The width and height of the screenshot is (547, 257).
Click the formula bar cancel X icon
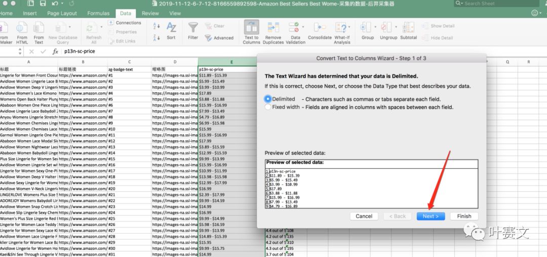click(x=31, y=51)
